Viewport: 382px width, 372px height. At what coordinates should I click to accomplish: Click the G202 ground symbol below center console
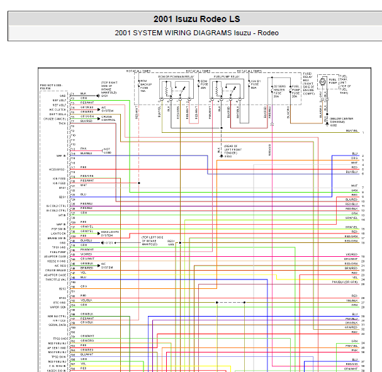pyautogui.click(x=327, y=124)
